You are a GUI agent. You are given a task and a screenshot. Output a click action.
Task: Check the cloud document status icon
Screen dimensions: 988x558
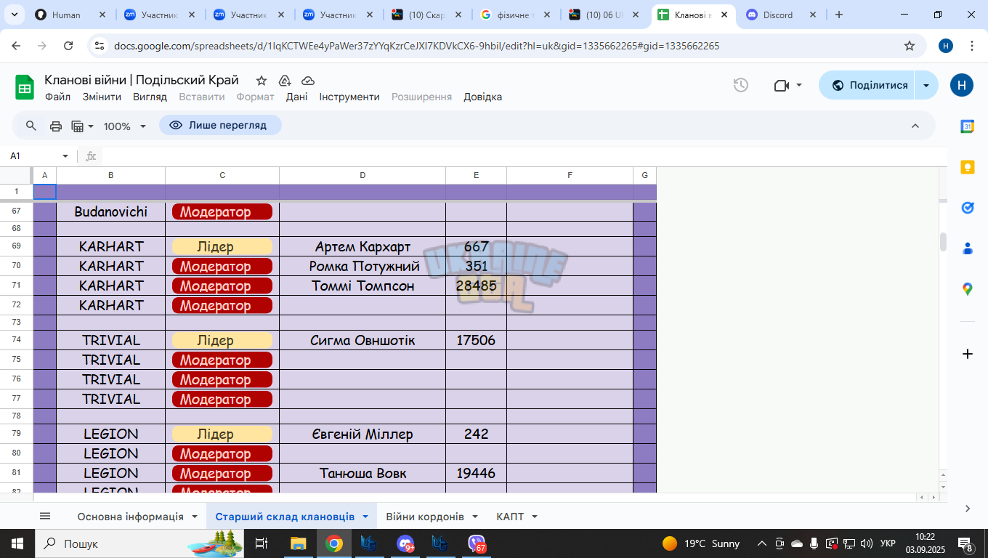[x=308, y=81]
